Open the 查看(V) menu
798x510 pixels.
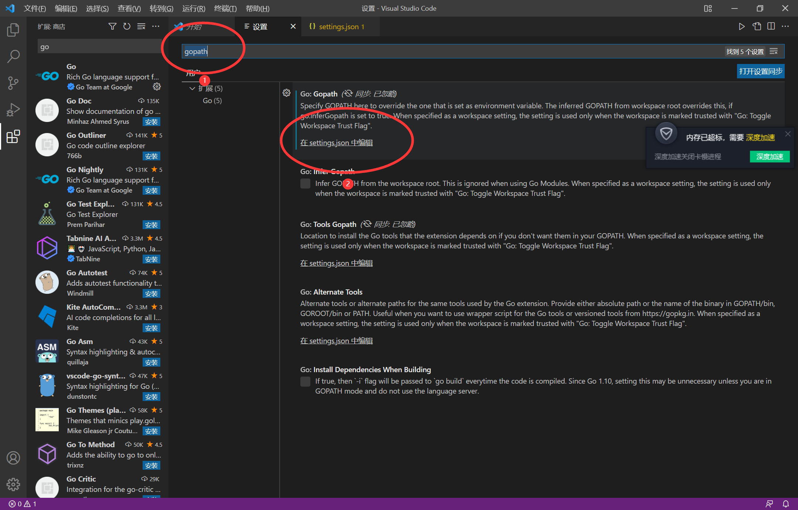click(129, 8)
